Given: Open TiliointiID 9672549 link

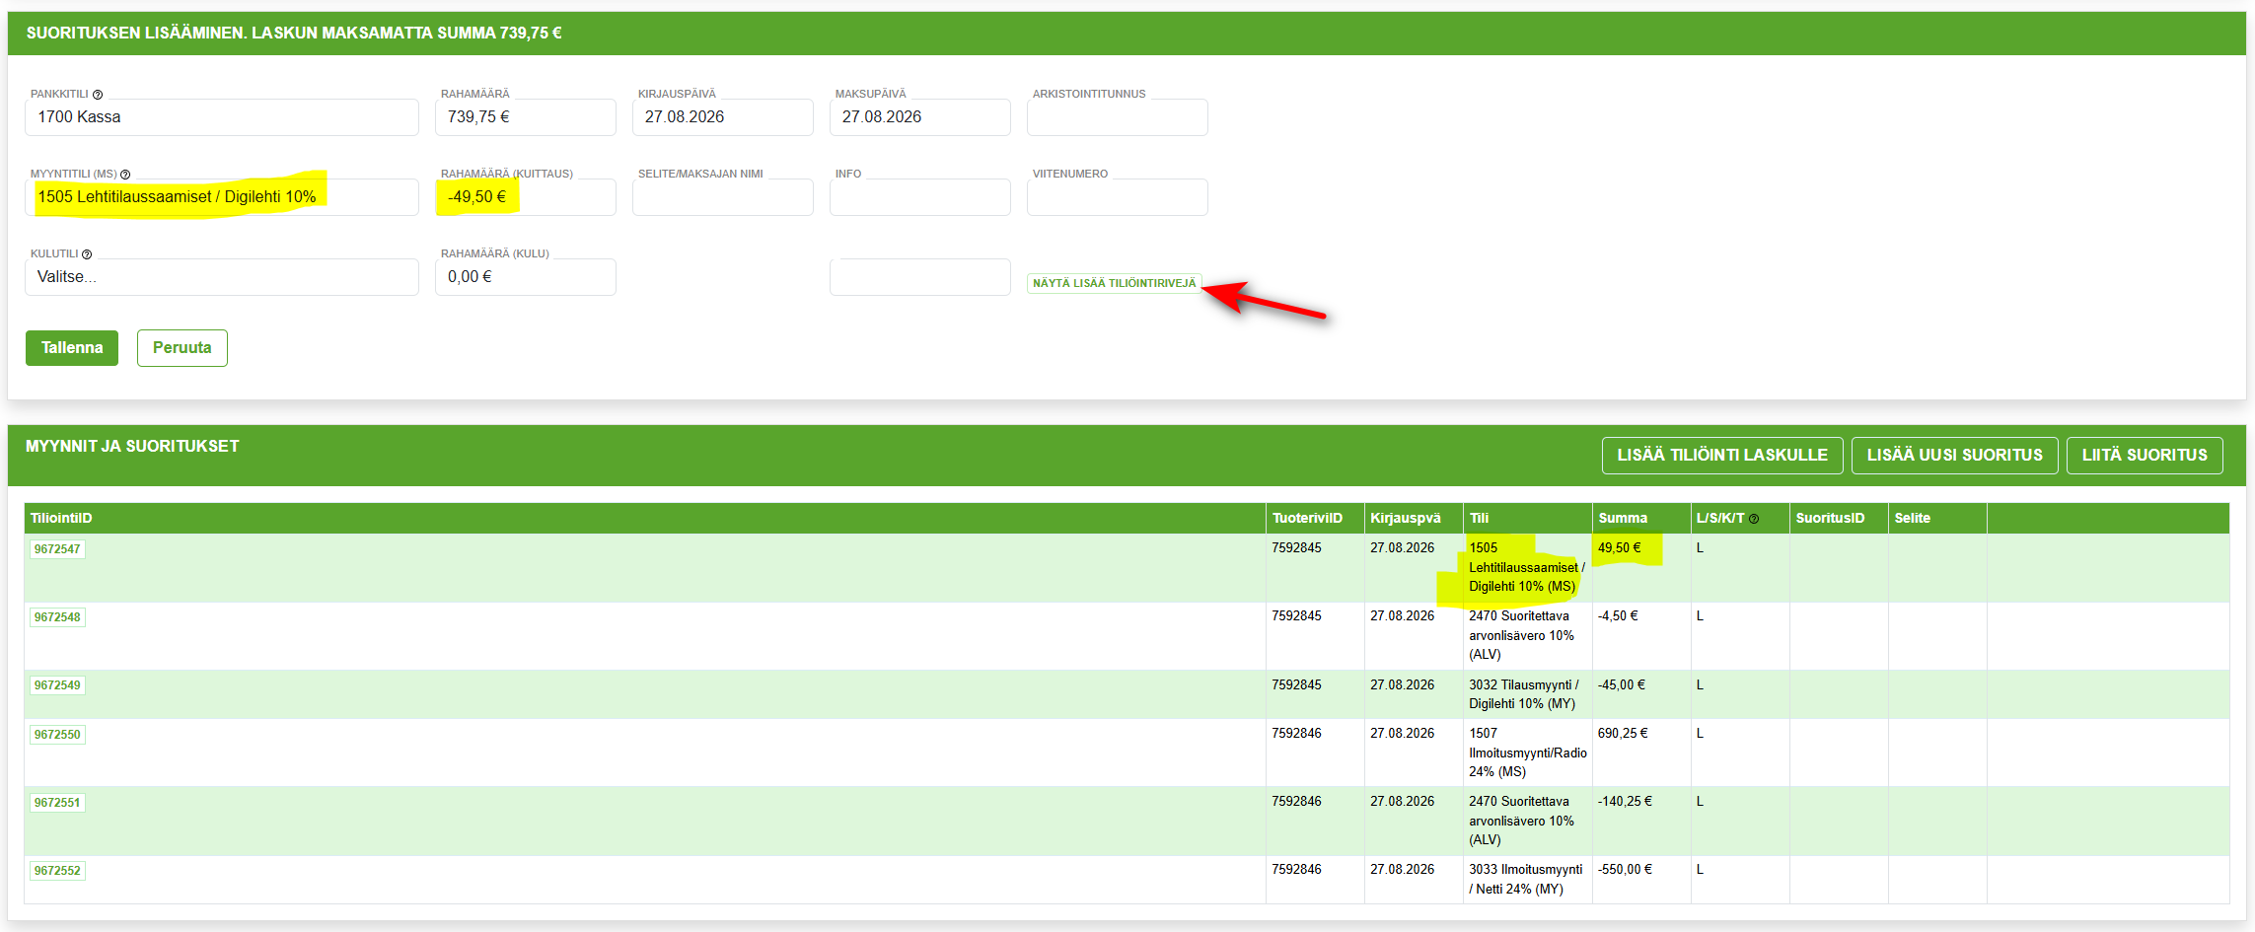Looking at the screenshot, I should [x=57, y=685].
